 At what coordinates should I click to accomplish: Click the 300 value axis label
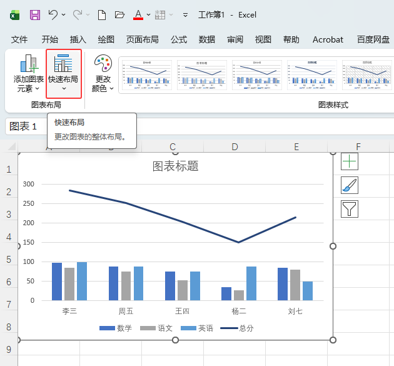click(28, 184)
